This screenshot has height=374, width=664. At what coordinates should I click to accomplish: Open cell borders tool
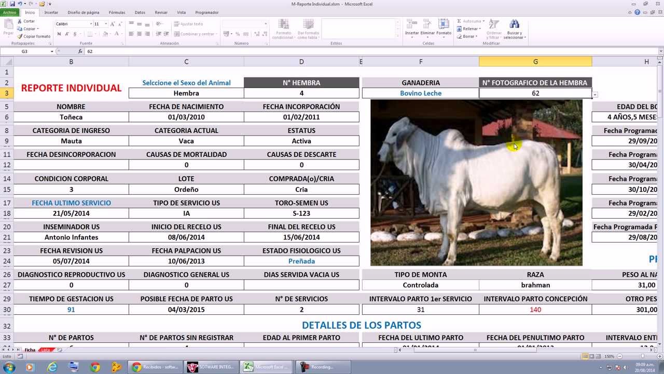tap(89, 34)
